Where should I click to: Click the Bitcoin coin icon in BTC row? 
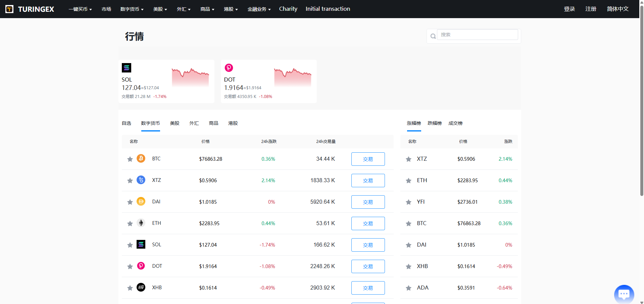point(141,158)
